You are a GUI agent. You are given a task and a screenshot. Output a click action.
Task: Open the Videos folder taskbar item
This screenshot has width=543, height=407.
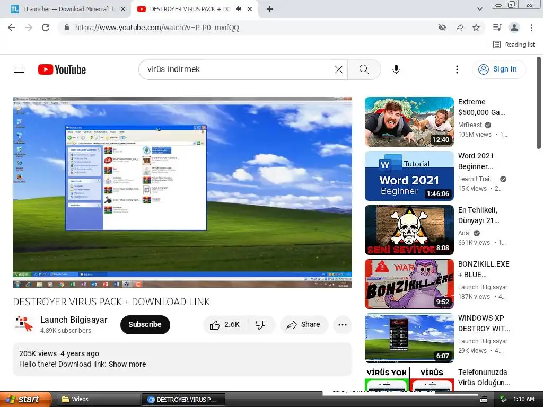pos(97,400)
